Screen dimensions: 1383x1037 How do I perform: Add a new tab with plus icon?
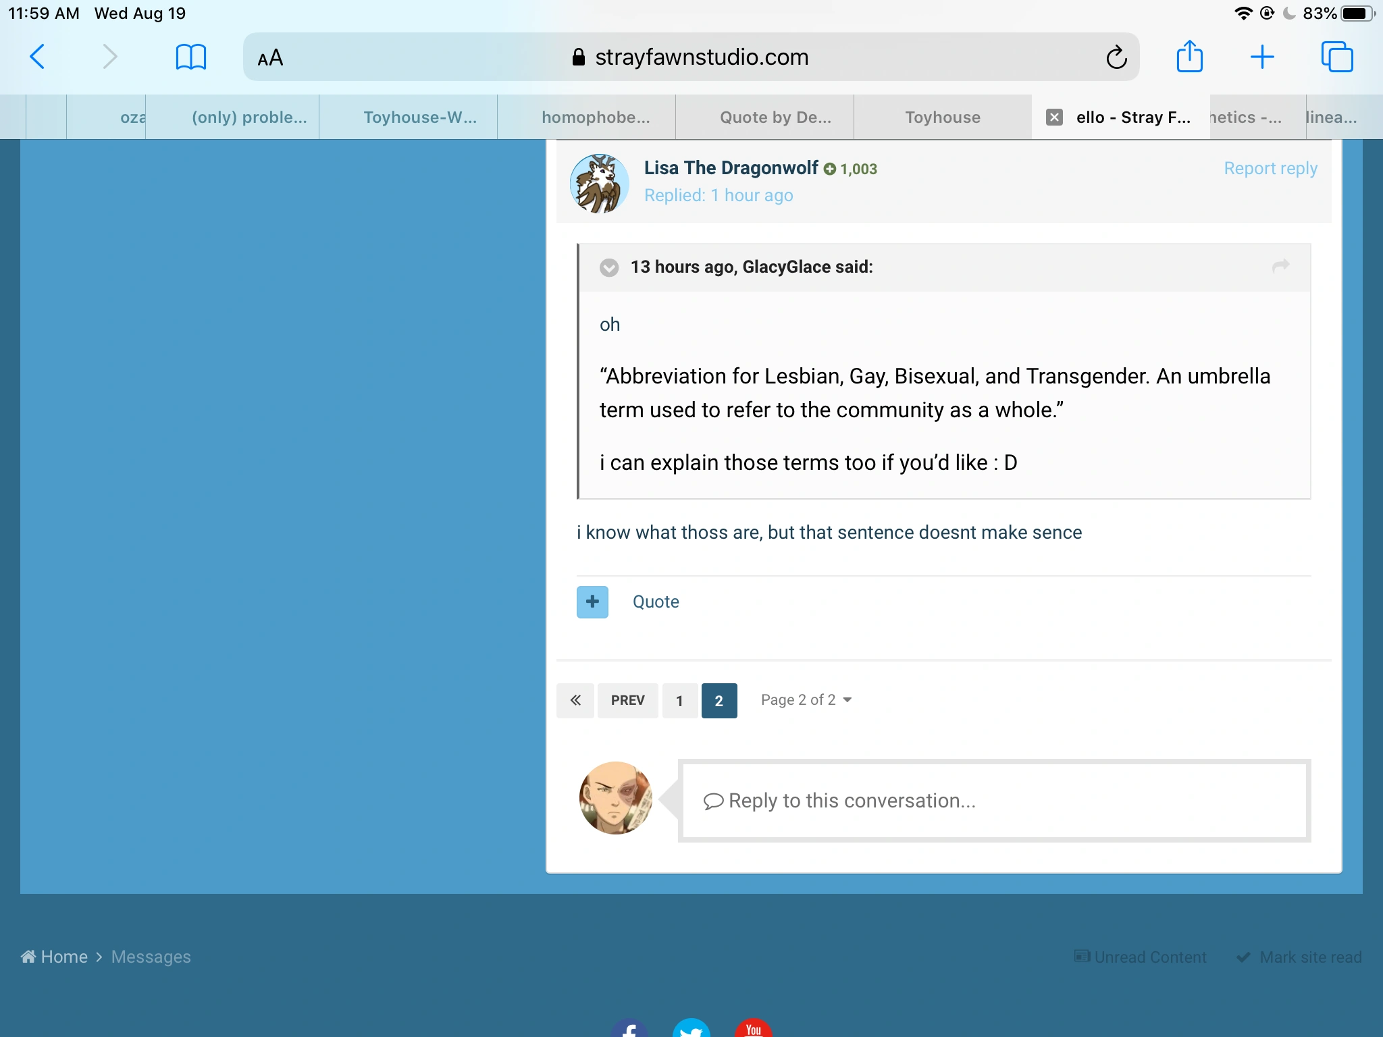[1261, 57]
